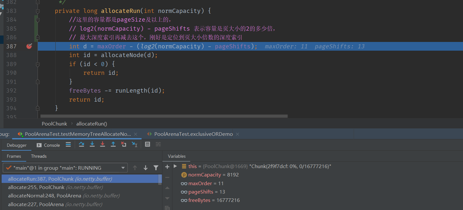This screenshot has height=210, width=463.
Task: Click line number 388 in the gutter
Action: (11, 55)
